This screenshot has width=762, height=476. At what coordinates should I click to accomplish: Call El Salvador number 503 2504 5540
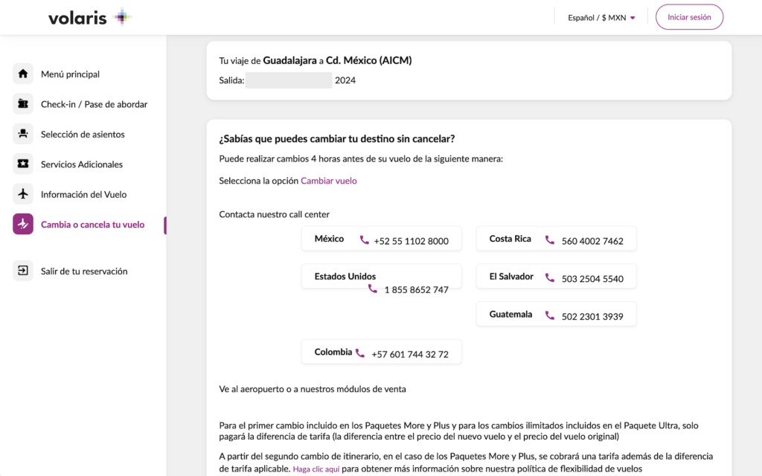(592, 279)
